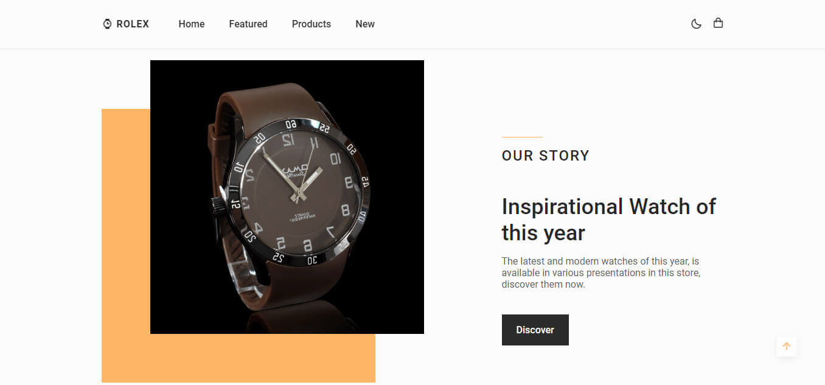Select the OUR STORY heading
825x385 pixels.
pyautogui.click(x=546, y=156)
